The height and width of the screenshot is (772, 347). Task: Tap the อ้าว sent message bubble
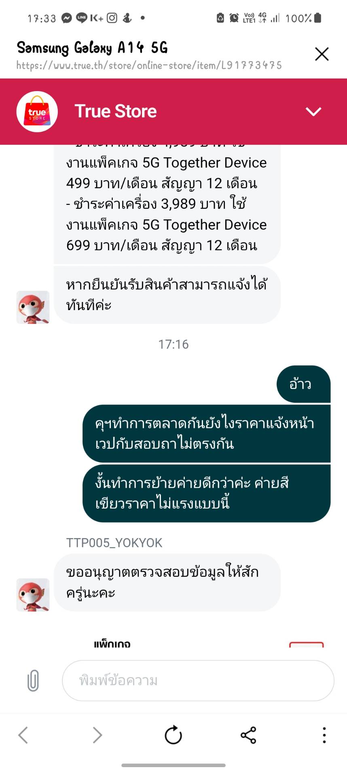point(304,384)
